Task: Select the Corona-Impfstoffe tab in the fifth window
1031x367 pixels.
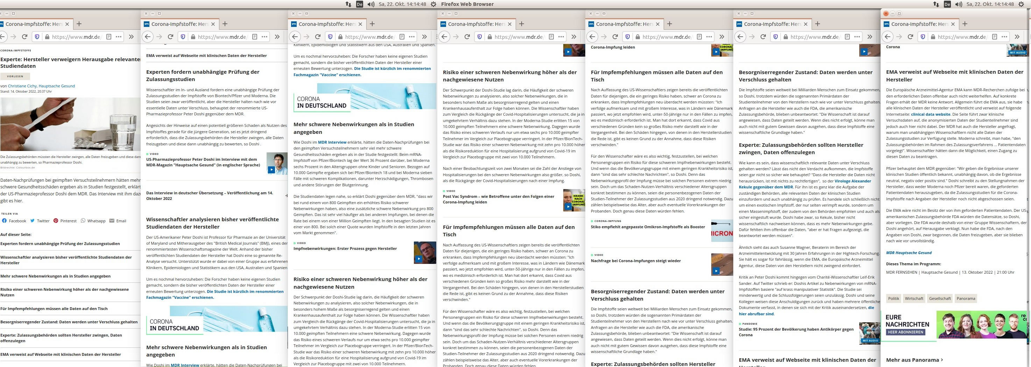Action: pyautogui.click(x=626, y=24)
